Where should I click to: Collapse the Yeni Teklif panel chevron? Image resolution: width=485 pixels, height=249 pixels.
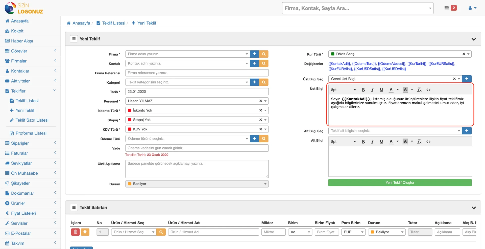click(474, 39)
